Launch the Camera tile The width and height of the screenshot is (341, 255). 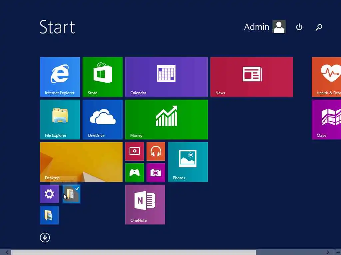(156, 173)
